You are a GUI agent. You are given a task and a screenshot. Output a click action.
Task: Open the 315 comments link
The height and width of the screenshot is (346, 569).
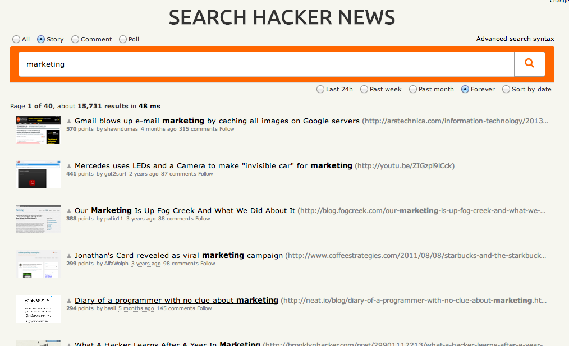pyautogui.click(x=198, y=129)
